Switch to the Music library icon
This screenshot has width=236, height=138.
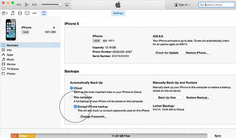pyautogui.click(x=13, y=13)
